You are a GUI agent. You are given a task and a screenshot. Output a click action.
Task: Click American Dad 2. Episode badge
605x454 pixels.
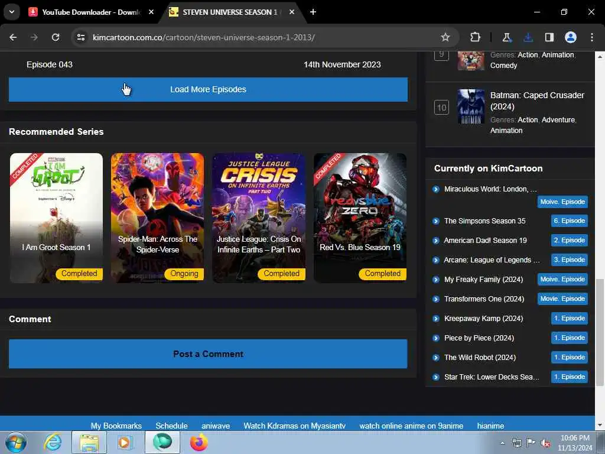point(569,240)
